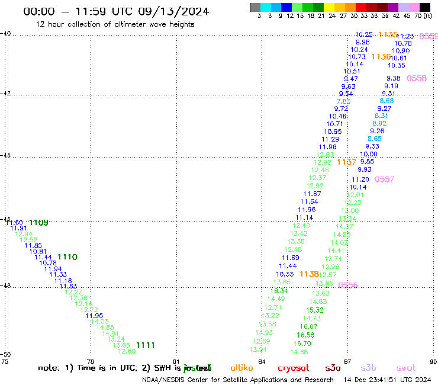The width and height of the screenshot is (438, 385).
Task: Click the latitude axis label -44
Action: tap(5, 155)
